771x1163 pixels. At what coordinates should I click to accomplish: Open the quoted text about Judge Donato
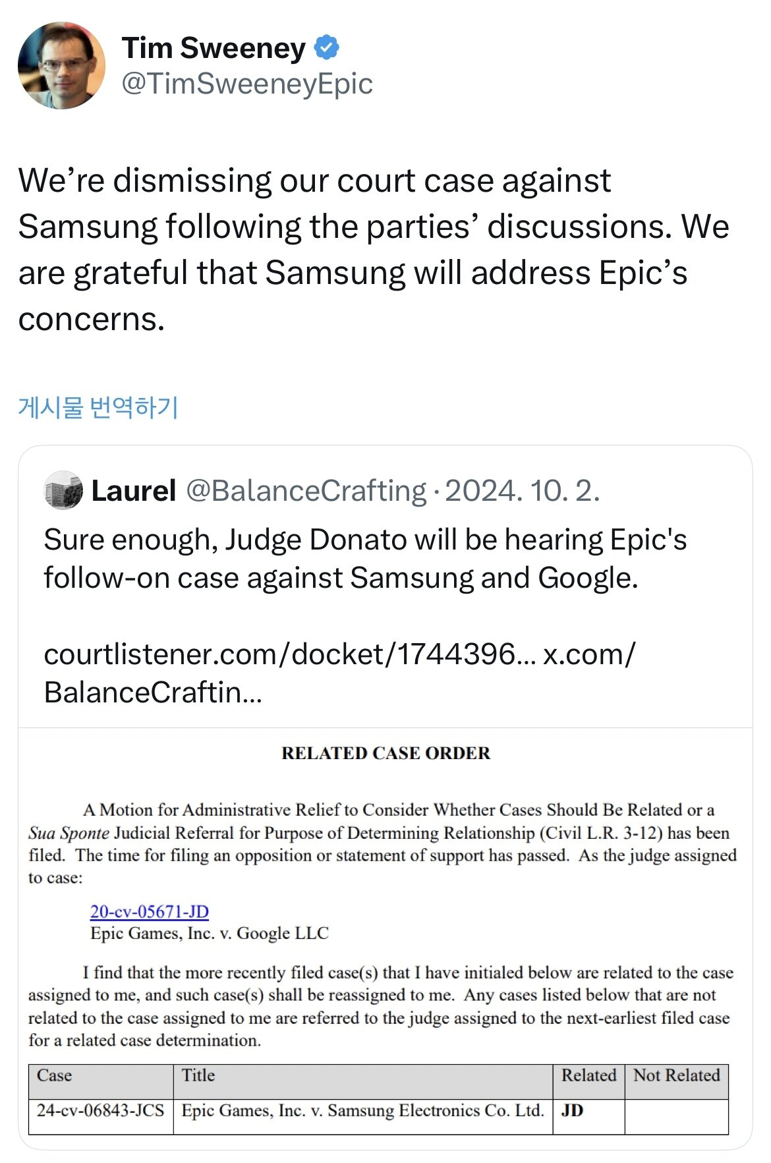364,558
